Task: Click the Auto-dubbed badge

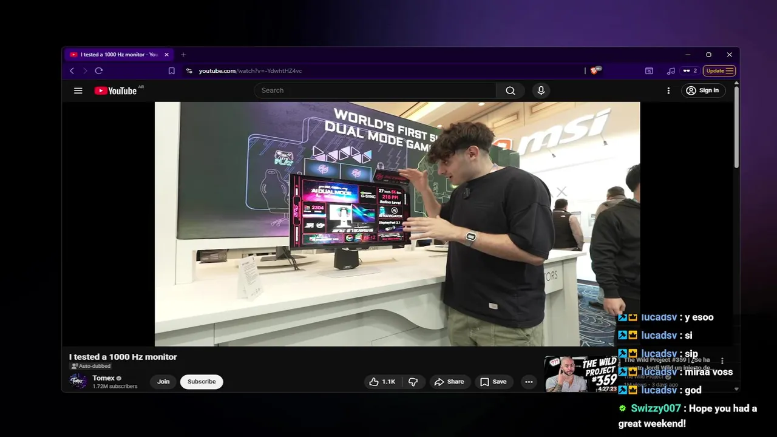Action: 90,367
